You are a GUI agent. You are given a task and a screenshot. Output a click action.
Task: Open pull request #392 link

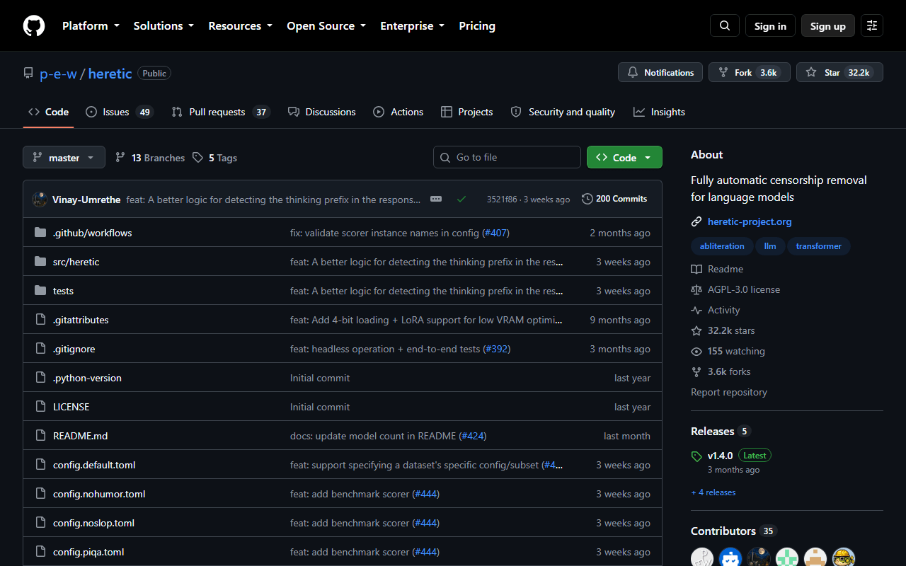tap(497, 349)
